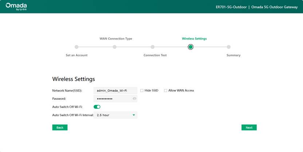Viewport: 303px width, 152px height.
Task: Disable the Auto Switch Off Wi-Fi toggle
Action: (97, 107)
